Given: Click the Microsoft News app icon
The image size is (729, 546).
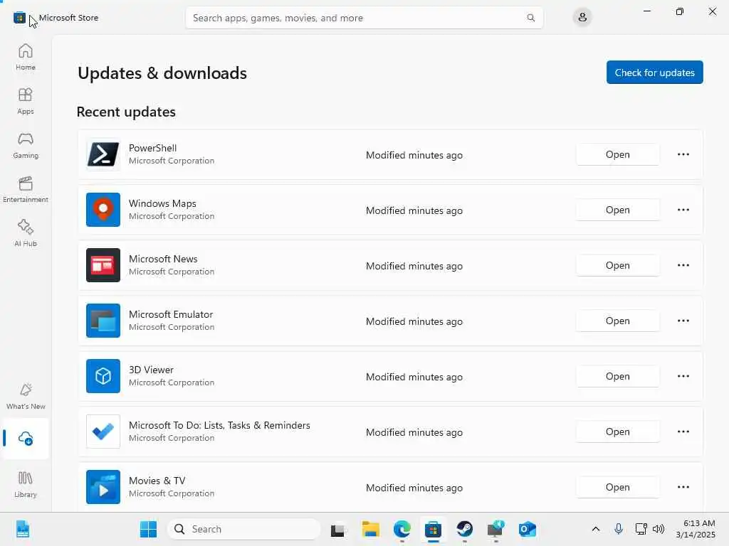Looking at the screenshot, I should click(x=103, y=265).
